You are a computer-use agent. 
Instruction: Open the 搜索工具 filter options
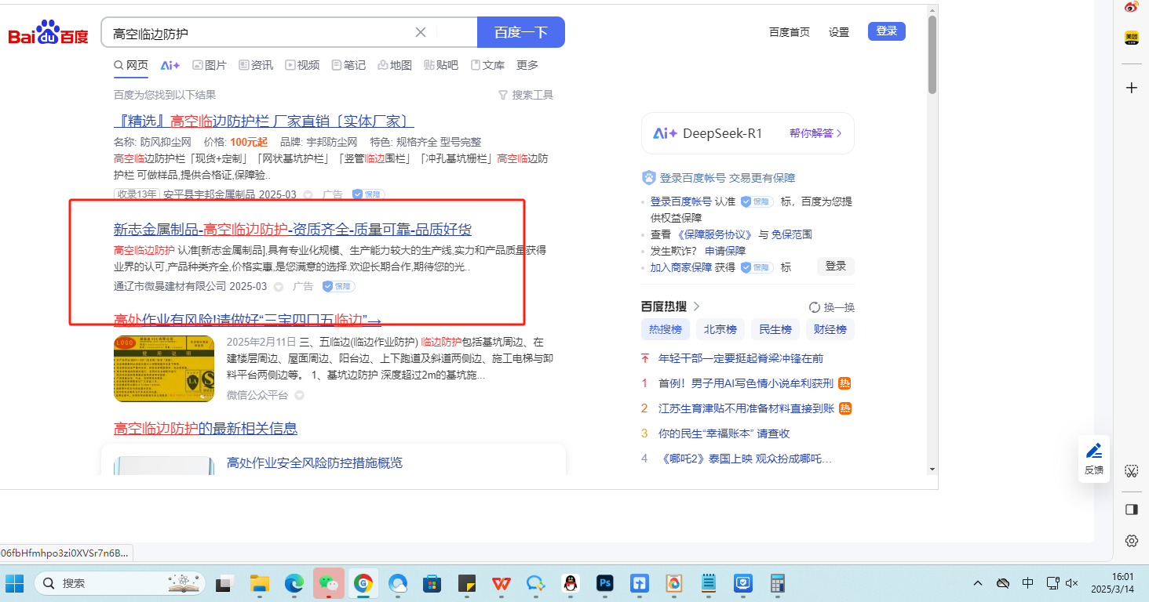pyautogui.click(x=526, y=95)
